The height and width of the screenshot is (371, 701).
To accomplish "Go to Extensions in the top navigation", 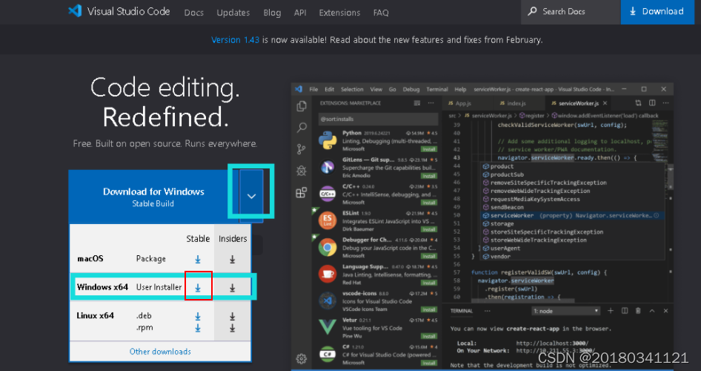I will click(x=339, y=13).
